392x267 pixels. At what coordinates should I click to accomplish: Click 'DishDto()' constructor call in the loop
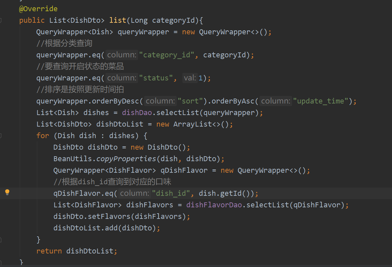click(167, 147)
